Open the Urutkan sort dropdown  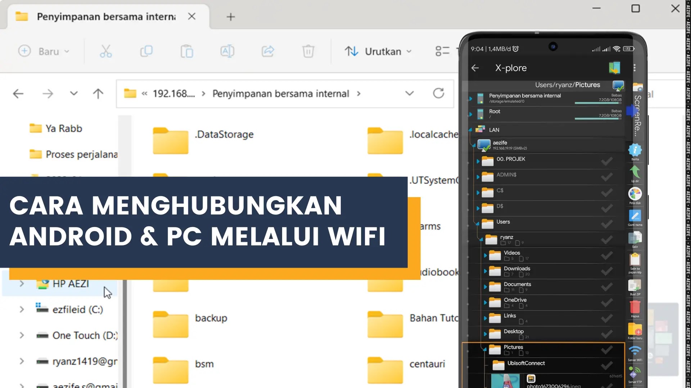click(378, 51)
